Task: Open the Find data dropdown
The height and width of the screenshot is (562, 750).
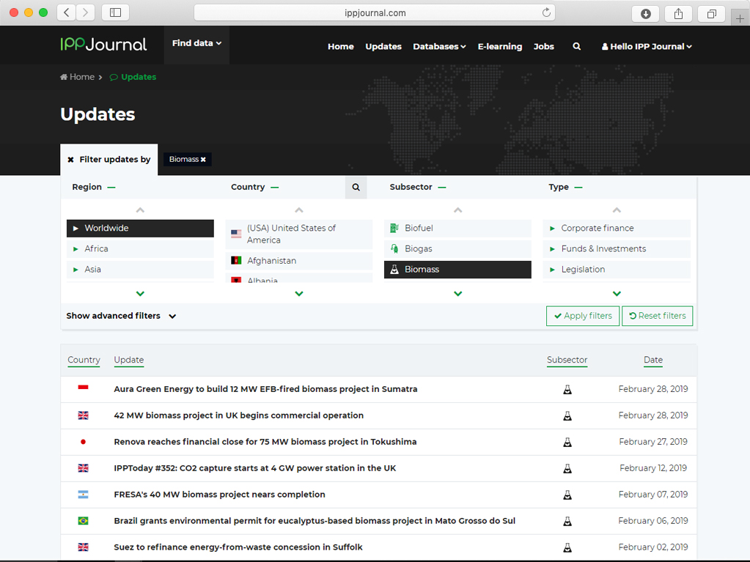Action: click(196, 44)
